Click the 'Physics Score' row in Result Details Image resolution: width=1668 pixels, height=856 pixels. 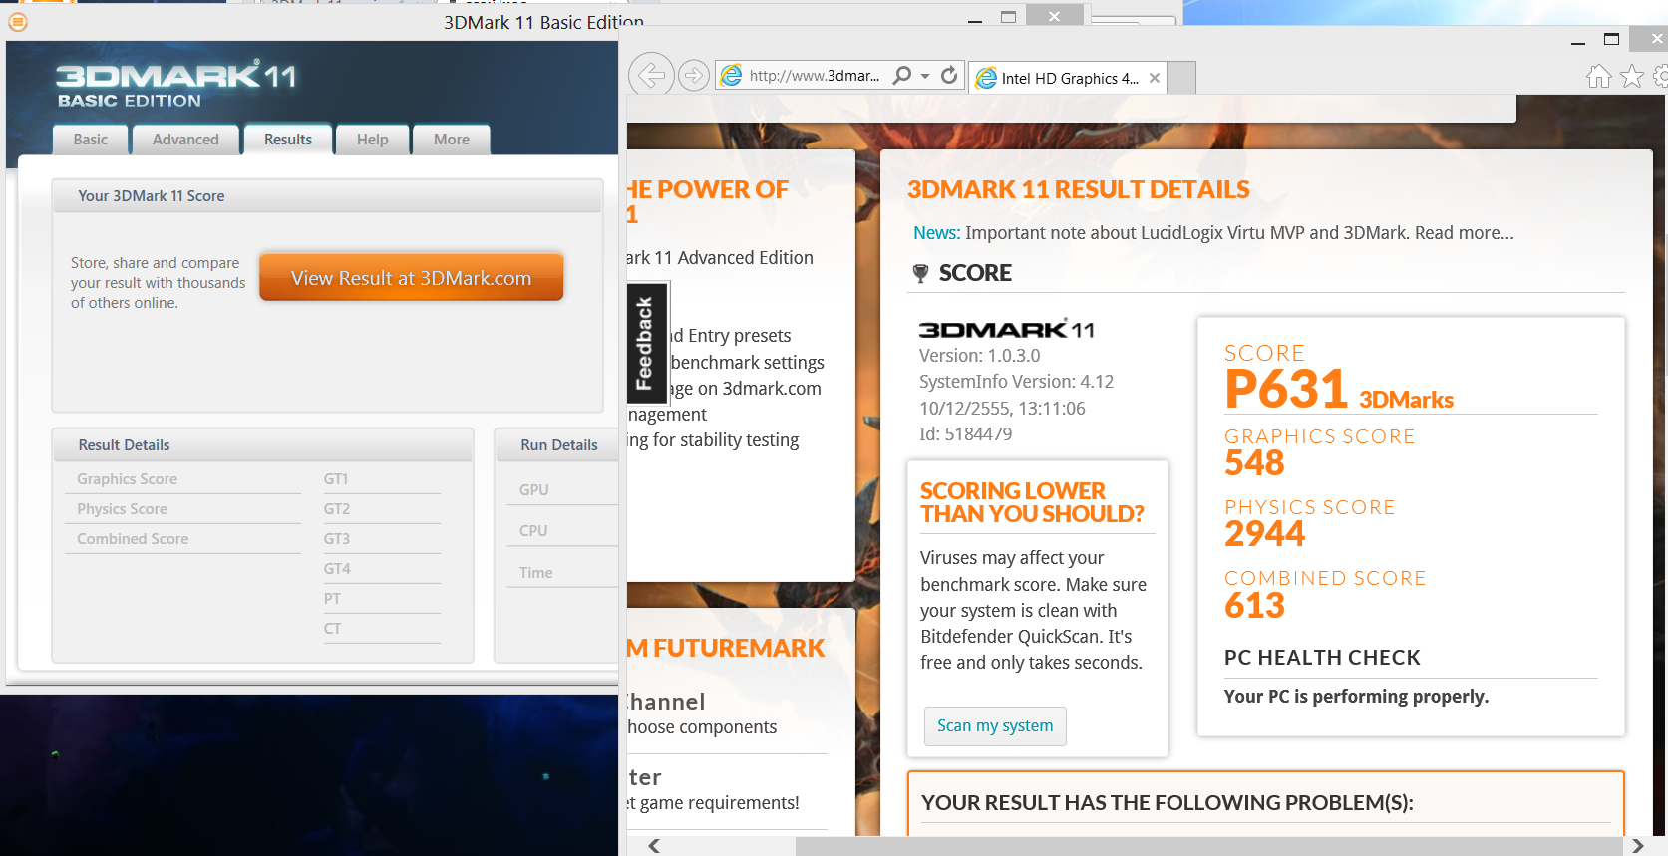[182, 509]
